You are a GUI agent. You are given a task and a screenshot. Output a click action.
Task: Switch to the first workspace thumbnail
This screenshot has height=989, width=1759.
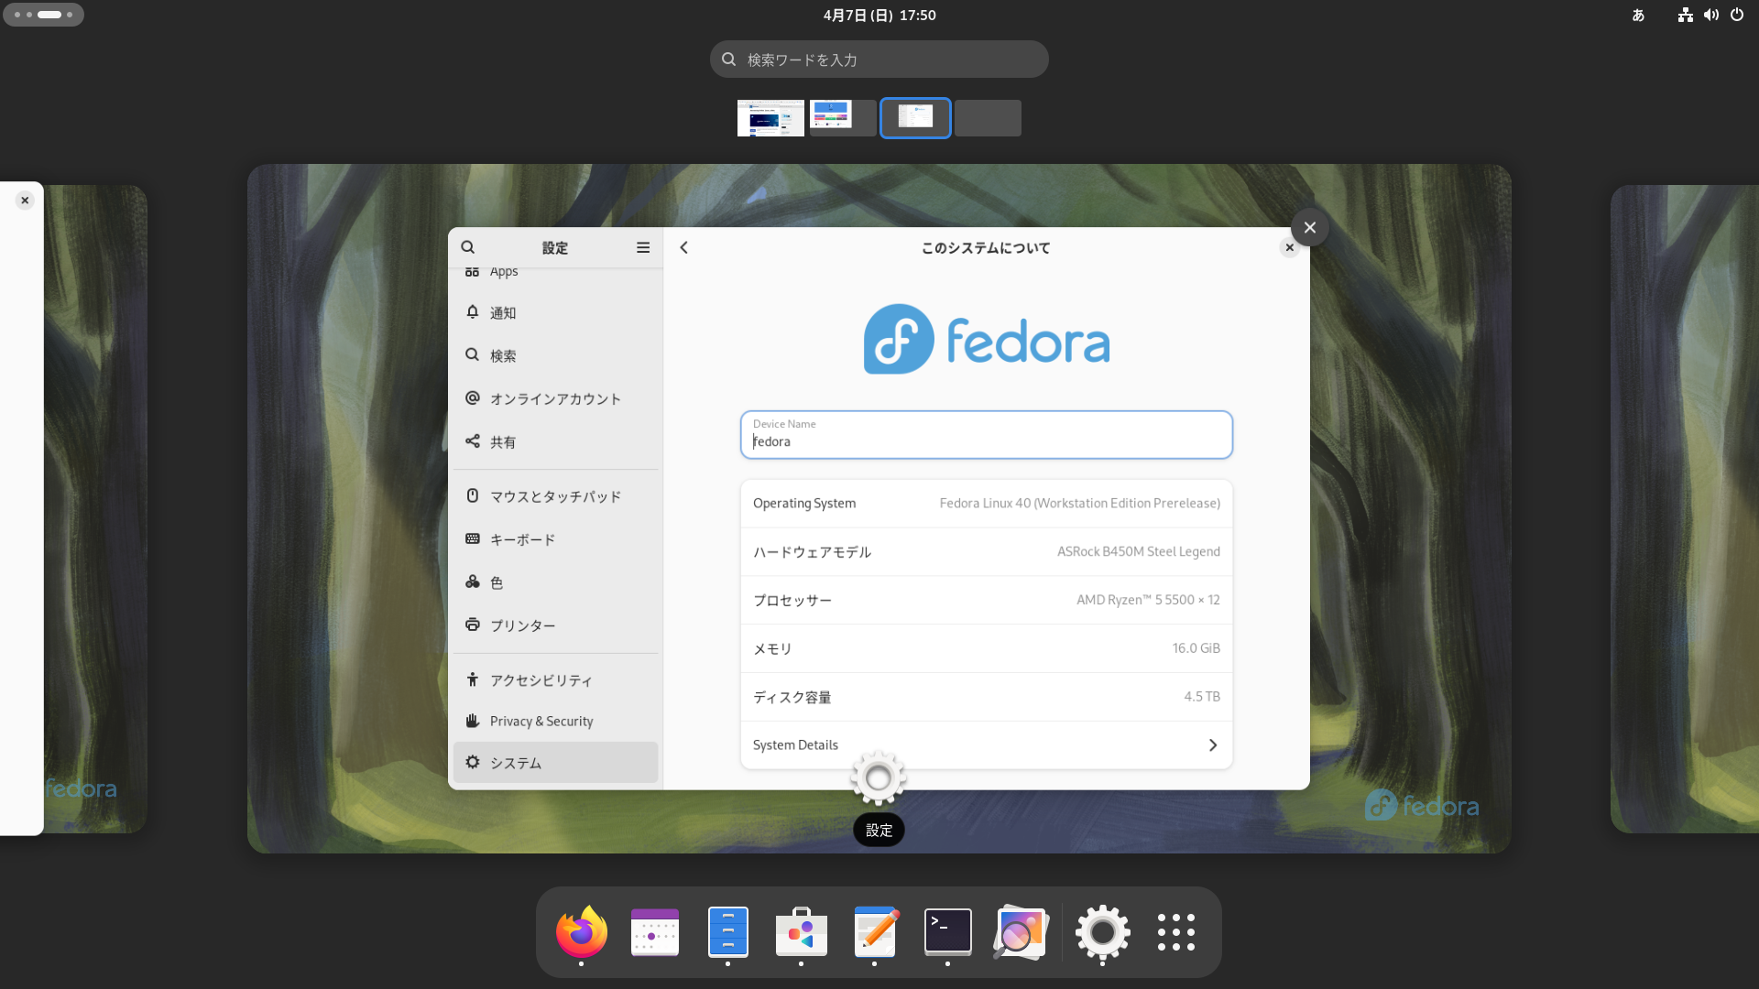tap(770, 118)
